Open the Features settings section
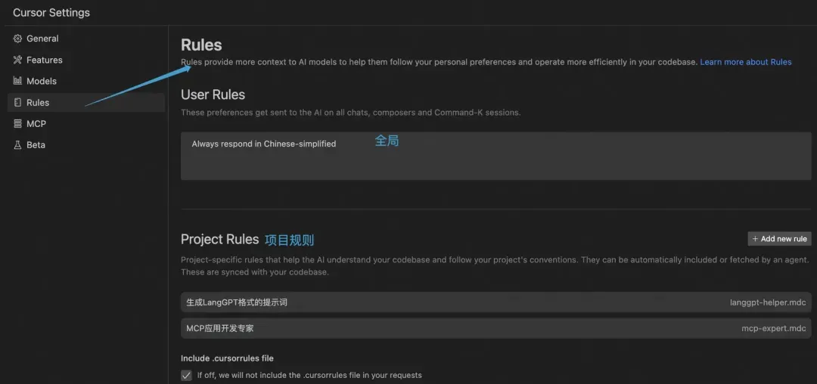This screenshot has width=817, height=384. coord(86,60)
